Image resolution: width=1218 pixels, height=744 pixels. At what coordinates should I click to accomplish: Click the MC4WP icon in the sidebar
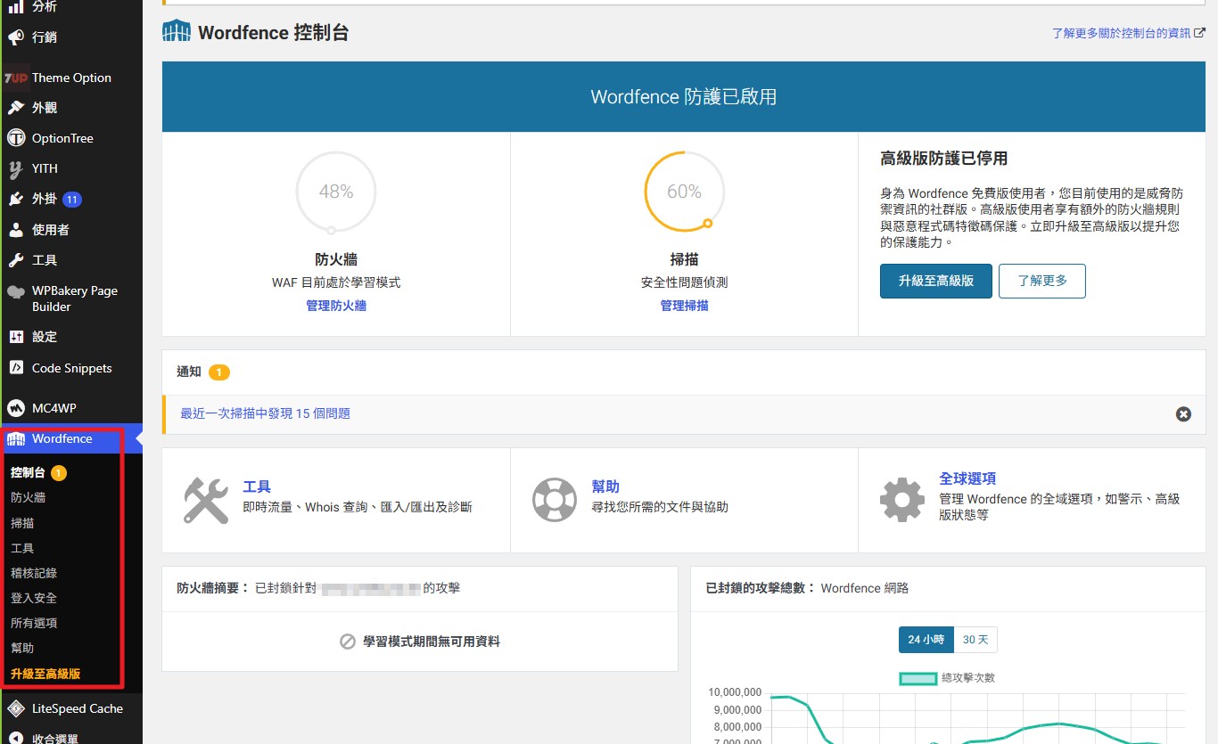[16, 408]
